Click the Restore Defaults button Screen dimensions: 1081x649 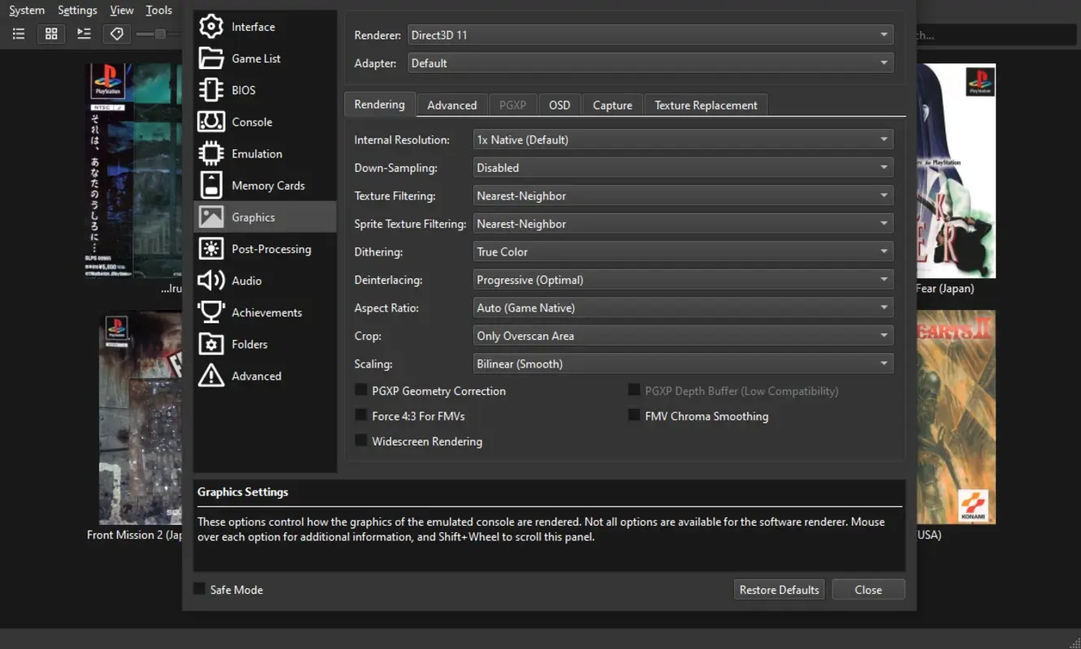(778, 589)
